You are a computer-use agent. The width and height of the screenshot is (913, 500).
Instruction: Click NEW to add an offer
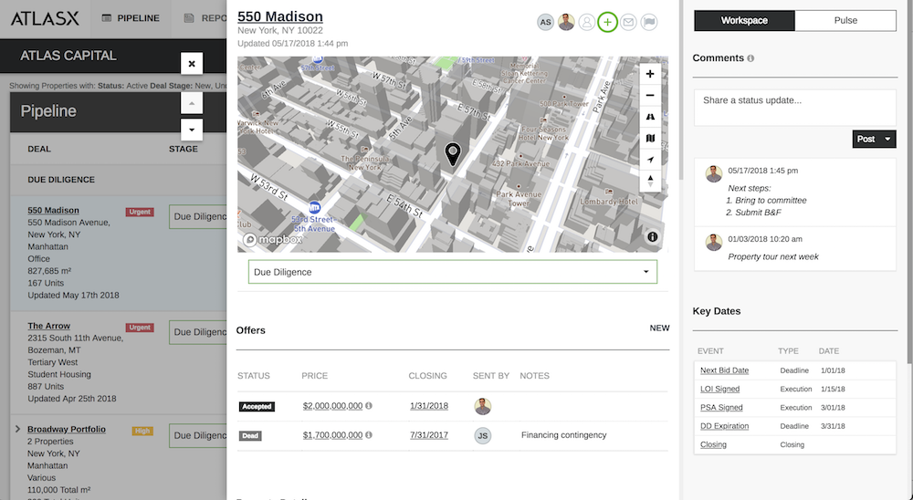coord(658,328)
